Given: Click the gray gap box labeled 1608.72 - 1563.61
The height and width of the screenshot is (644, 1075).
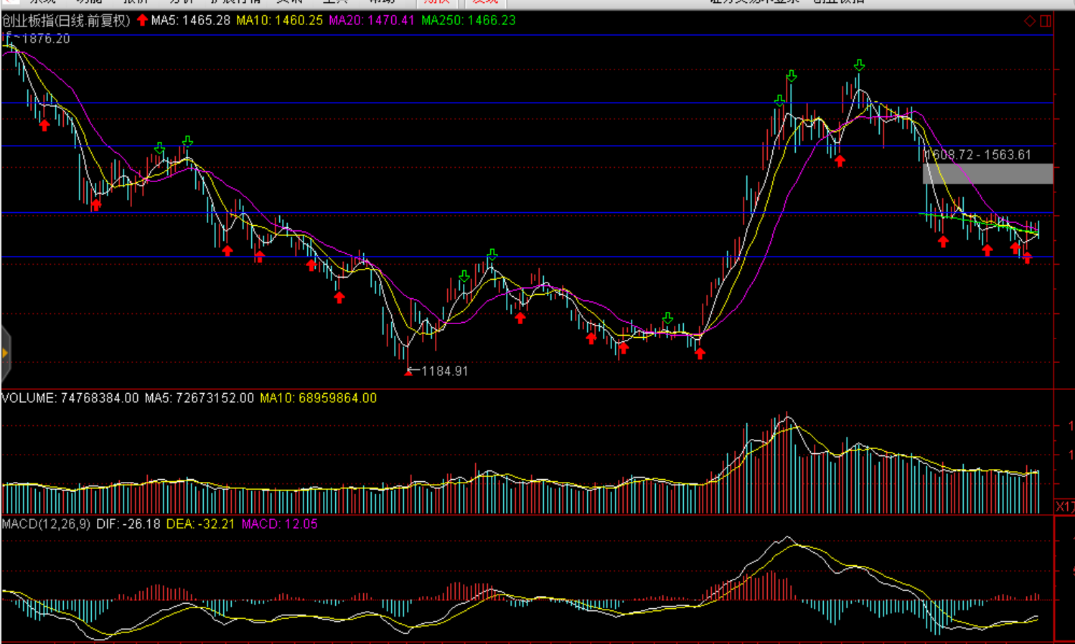Looking at the screenshot, I should (987, 174).
